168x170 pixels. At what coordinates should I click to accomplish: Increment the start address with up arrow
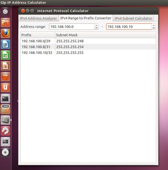point(97,25)
